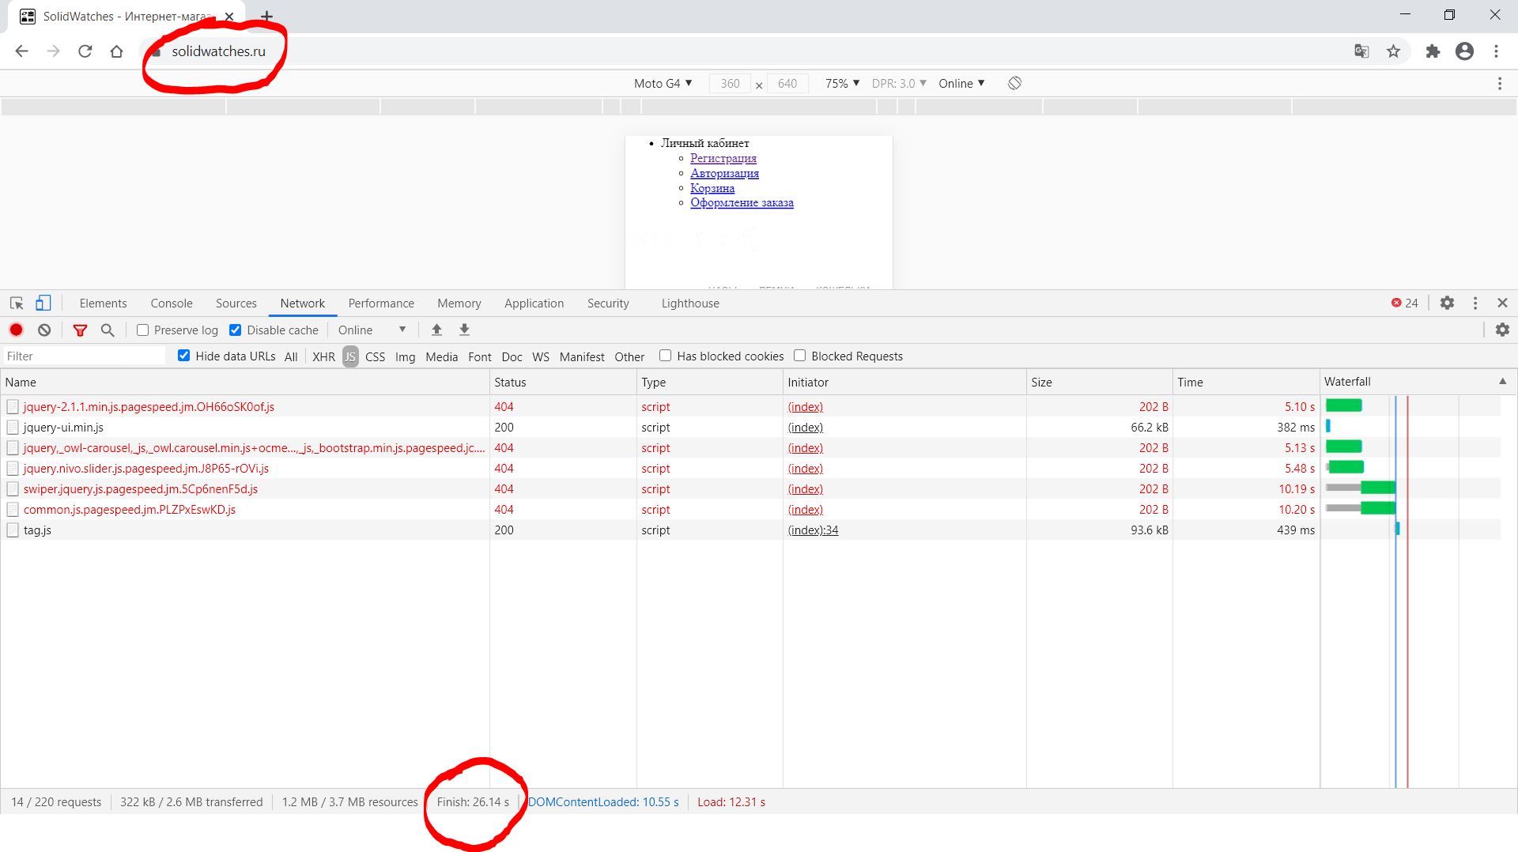Image resolution: width=1518 pixels, height=852 pixels.
Task: Open the Chrome three-dot menu
Action: (1496, 51)
